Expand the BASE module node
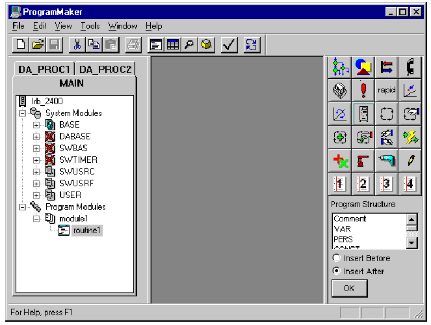Image resolution: width=431 pixels, height=325 pixels. coord(36,125)
